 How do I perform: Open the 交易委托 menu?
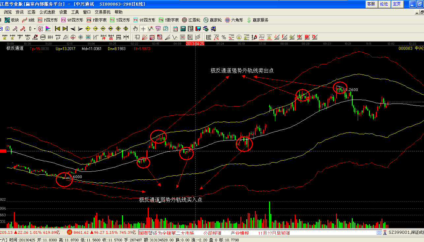pyautogui.click(x=103, y=12)
